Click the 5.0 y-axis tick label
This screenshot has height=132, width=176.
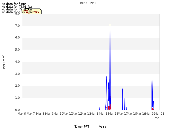pyautogui.click(x=17, y=50)
